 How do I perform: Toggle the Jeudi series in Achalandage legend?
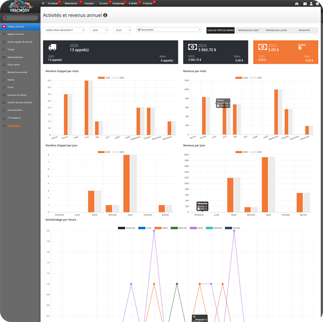coord(196,228)
